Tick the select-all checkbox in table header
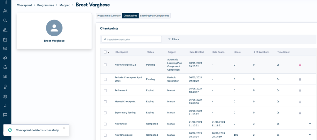This screenshot has height=140, width=317. (105, 52)
